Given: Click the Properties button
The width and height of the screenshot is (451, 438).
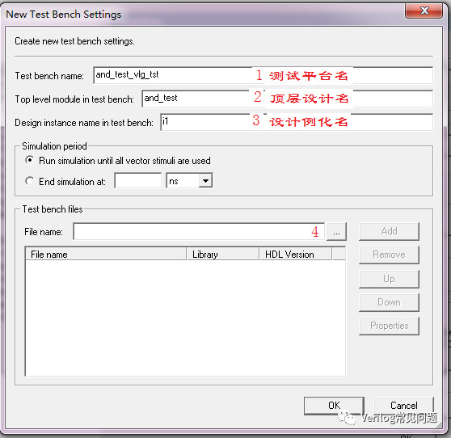Looking at the screenshot, I should click(x=389, y=326).
